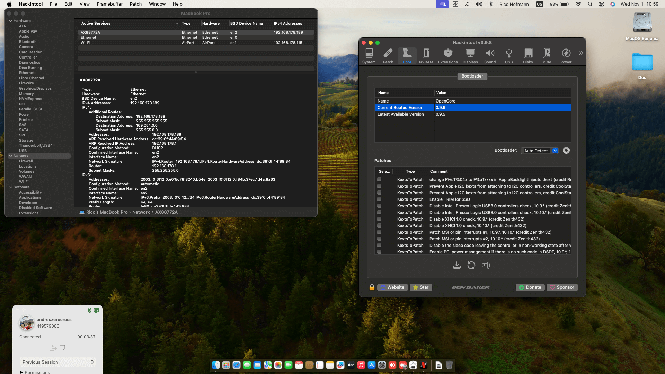Screen dimensions: 665x374
Task: Click the Star button in Hackintool
Action: click(421, 287)
